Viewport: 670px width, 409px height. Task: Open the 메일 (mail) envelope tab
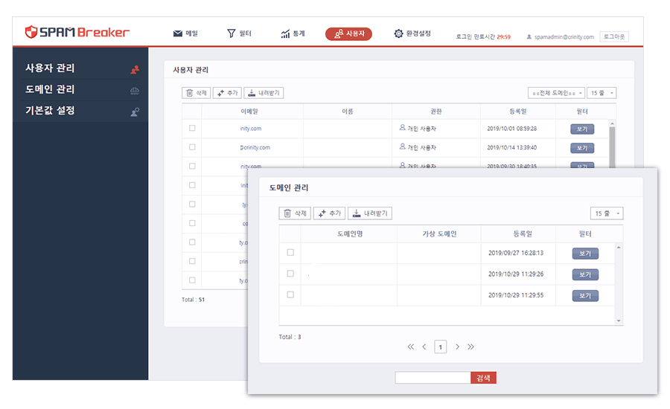pyautogui.click(x=185, y=33)
